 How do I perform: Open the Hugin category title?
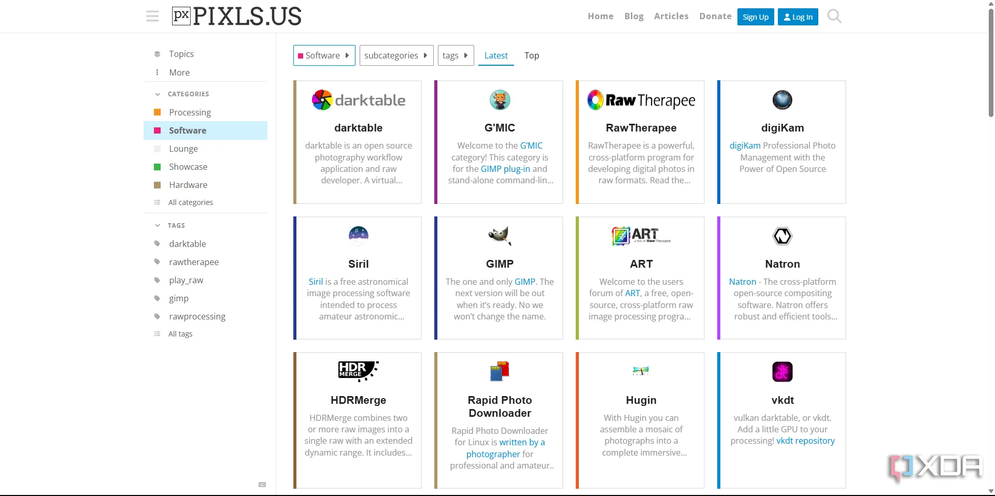click(x=641, y=400)
